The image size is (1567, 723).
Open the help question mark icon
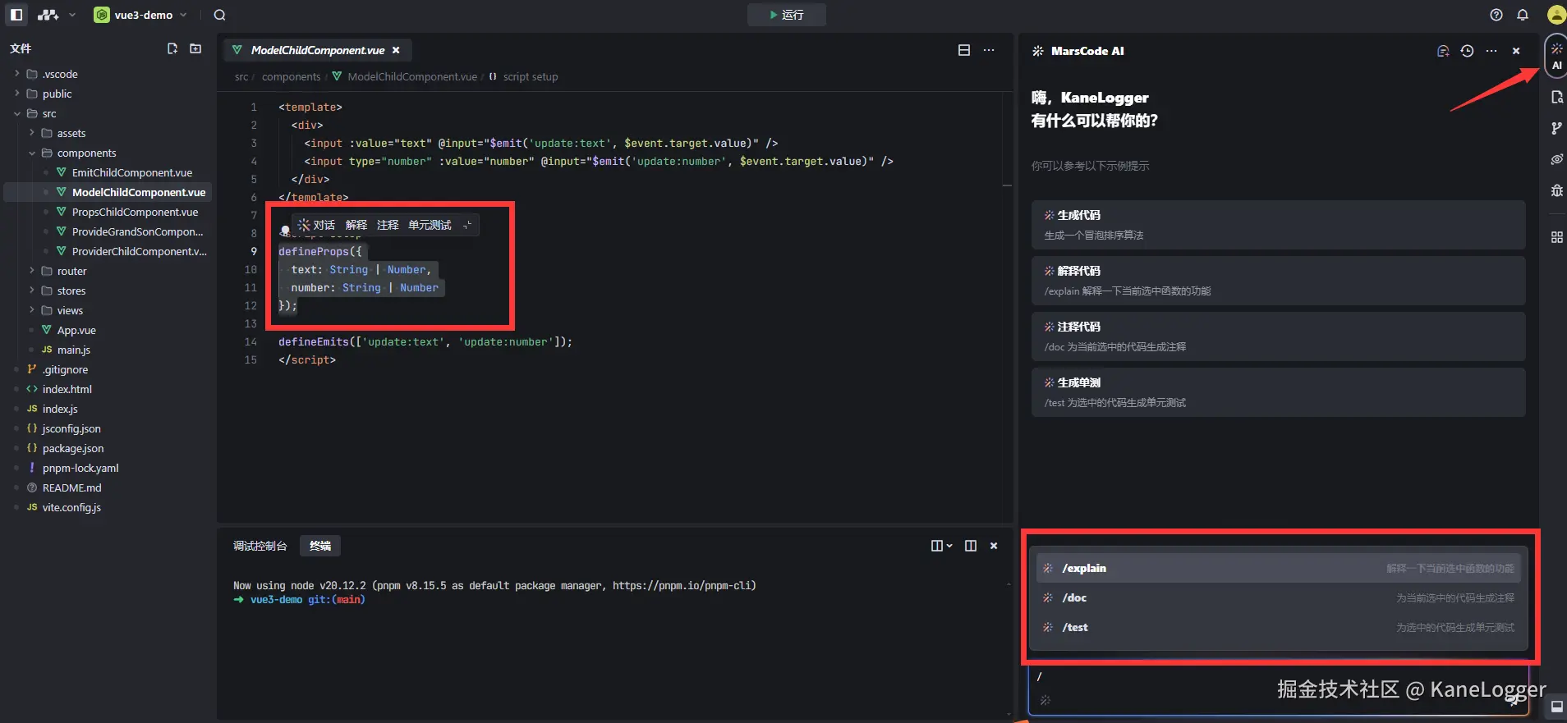click(x=1496, y=15)
